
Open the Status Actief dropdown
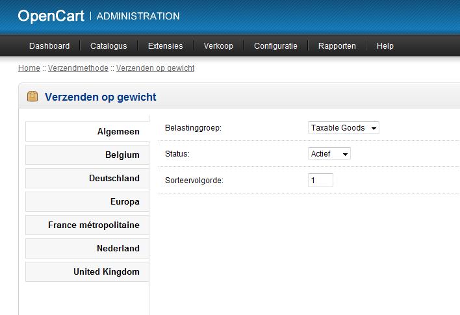[329, 154]
